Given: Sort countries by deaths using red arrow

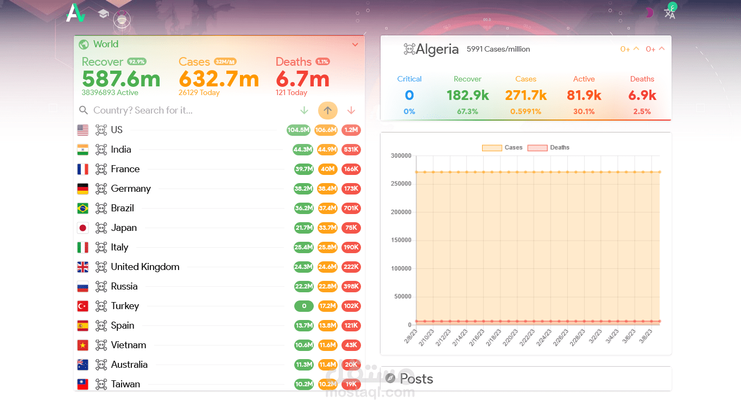Looking at the screenshot, I should (x=351, y=110).
